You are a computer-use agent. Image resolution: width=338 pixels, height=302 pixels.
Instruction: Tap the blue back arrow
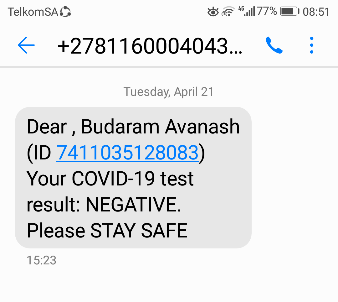coord(26,45)
